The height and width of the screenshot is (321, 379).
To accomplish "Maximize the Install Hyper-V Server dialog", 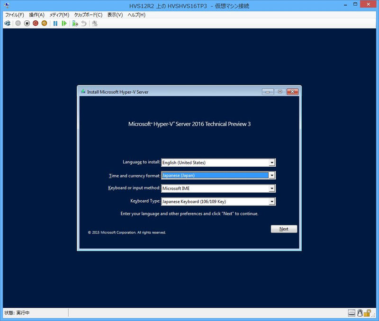I will 280,92.
